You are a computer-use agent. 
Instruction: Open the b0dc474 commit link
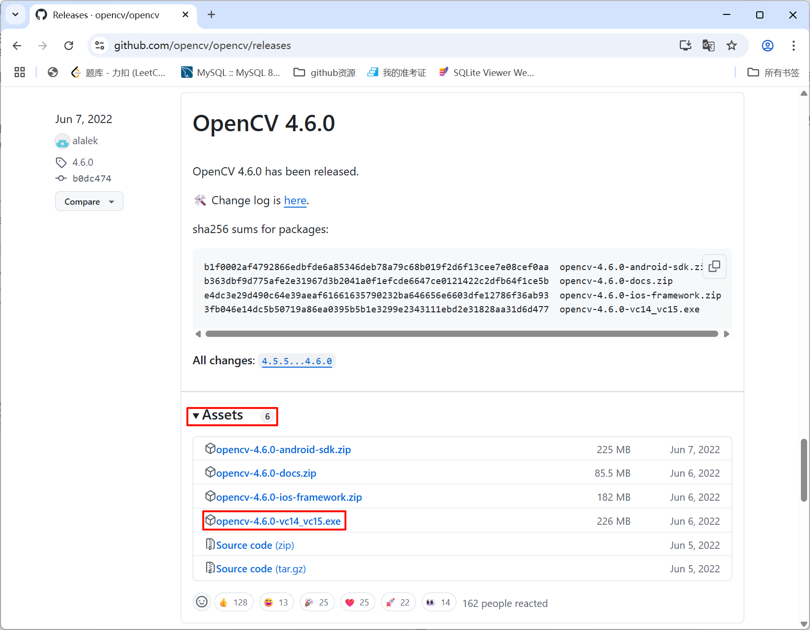point(92,178)
